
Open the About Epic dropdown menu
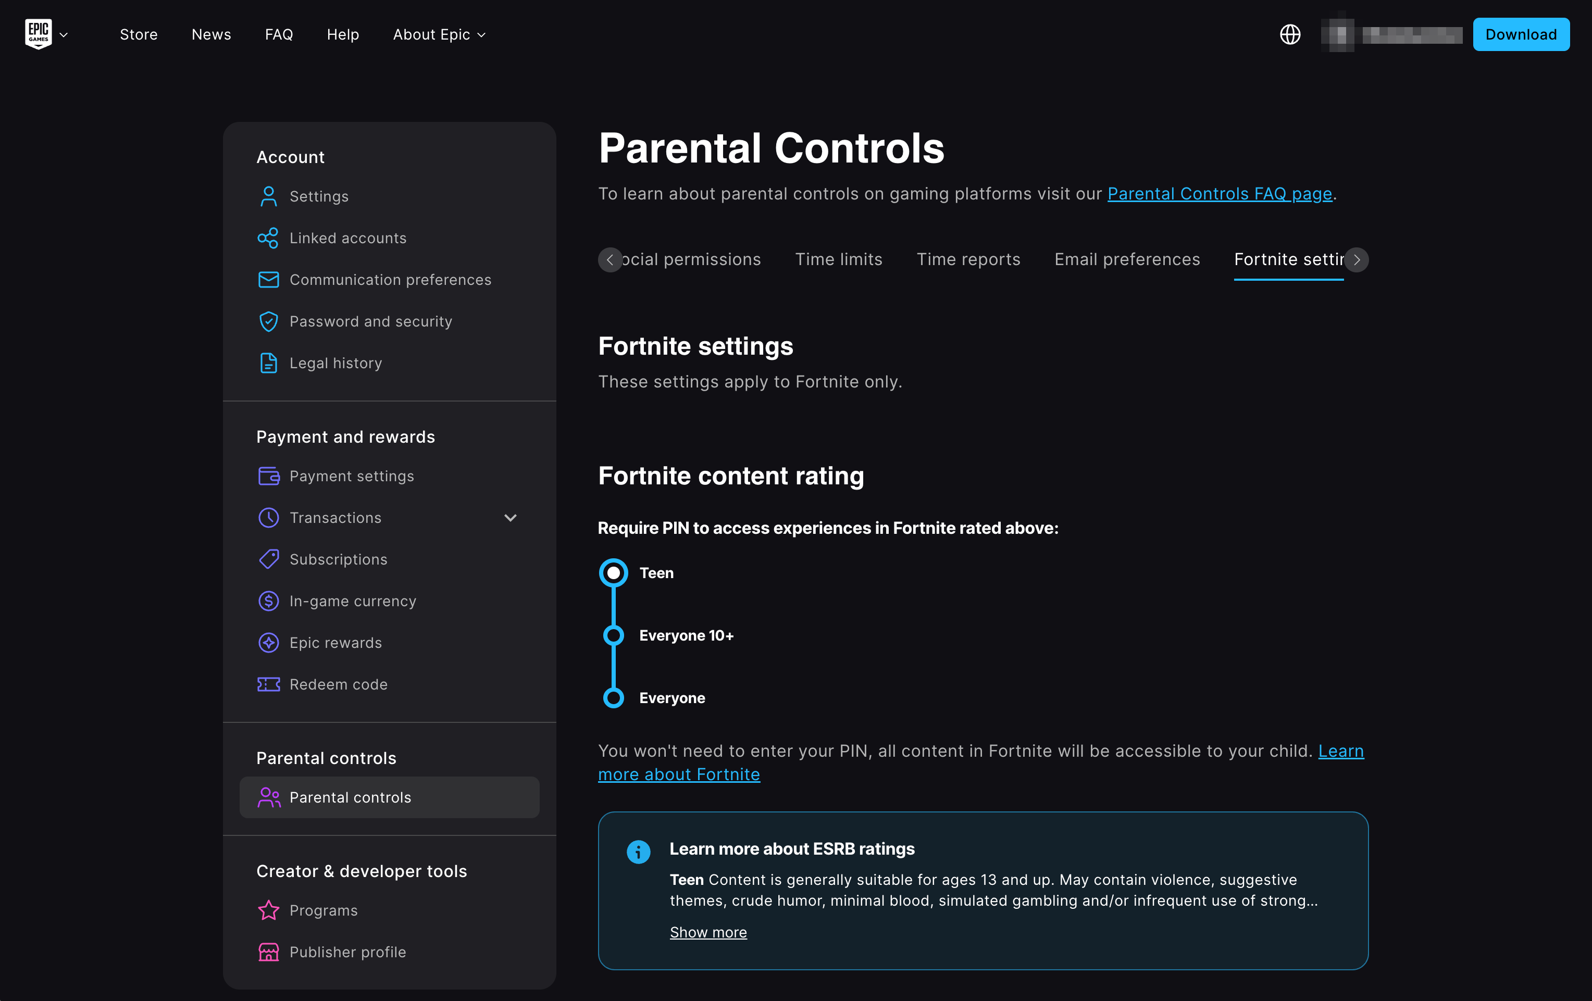click(439, 34)
